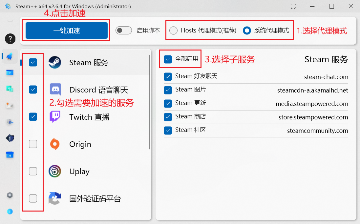Select Hosts 代理模式(推荐) radio button
The image size is (360, 224).
point(173,30)
